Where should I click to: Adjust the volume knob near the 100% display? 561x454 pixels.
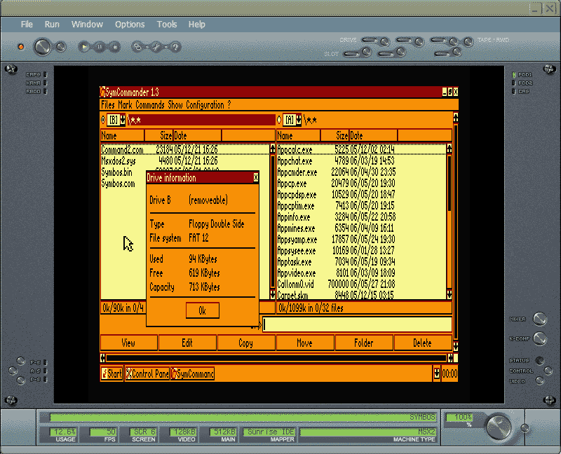498,426
